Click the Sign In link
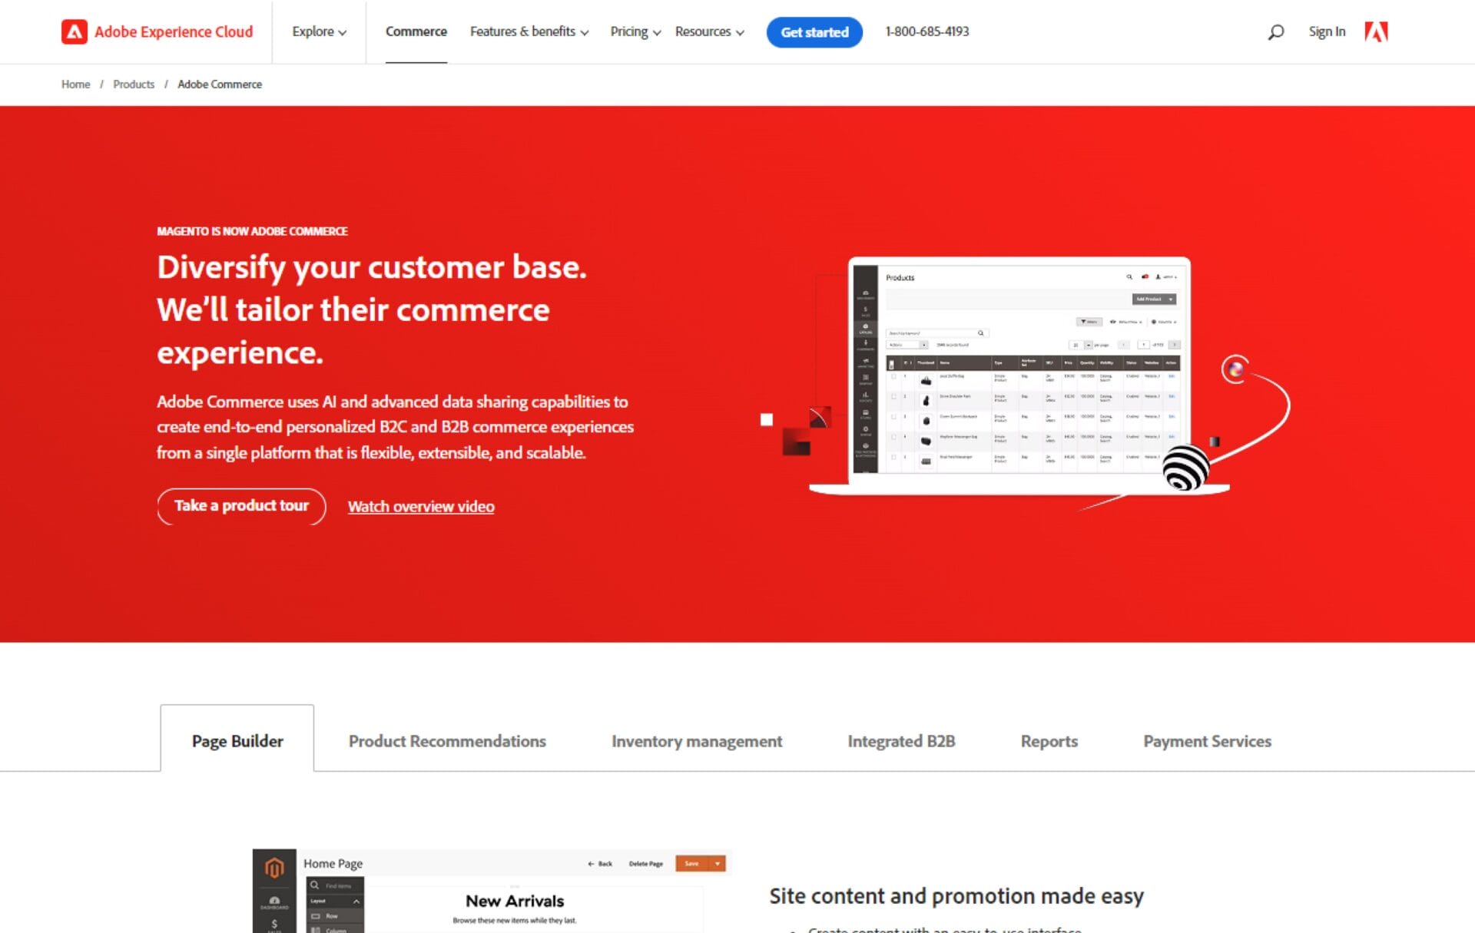The image size is (1475, 933). [1327, 31]
